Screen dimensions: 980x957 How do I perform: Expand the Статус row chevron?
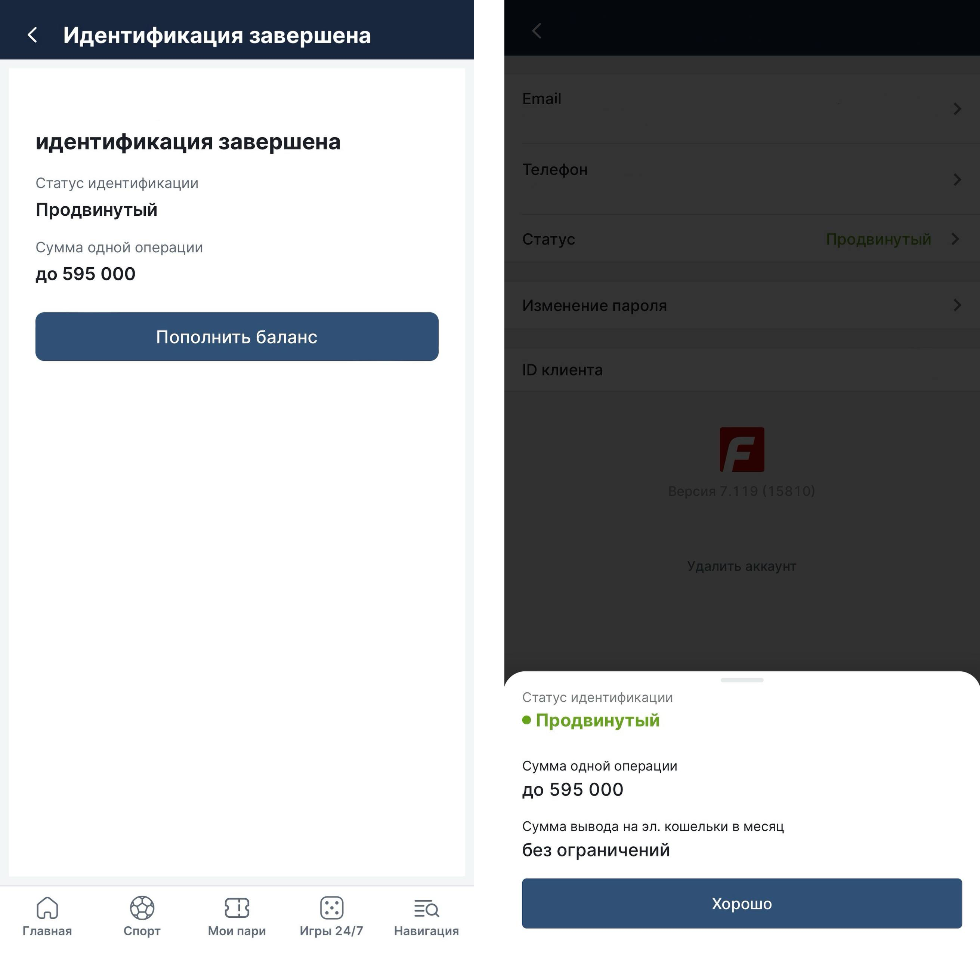[955, 239]
